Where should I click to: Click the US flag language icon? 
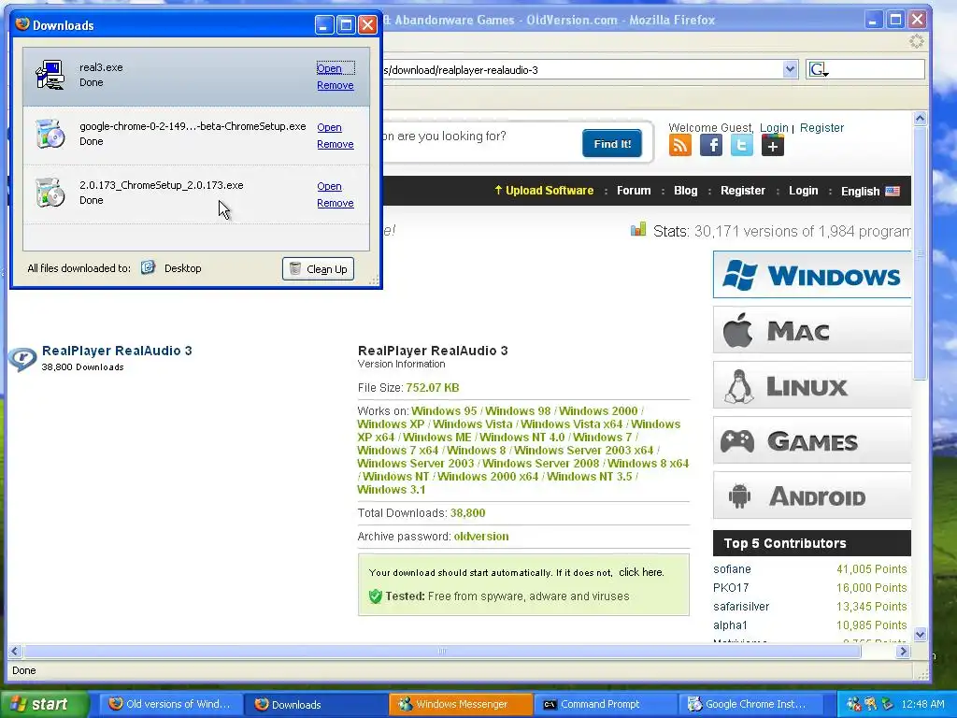[893, 191]
